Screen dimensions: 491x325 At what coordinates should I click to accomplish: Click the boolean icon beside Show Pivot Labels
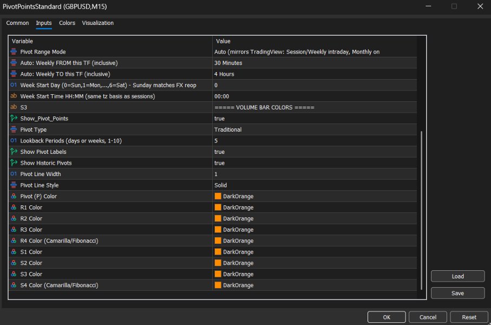click(x=14, y=152)
